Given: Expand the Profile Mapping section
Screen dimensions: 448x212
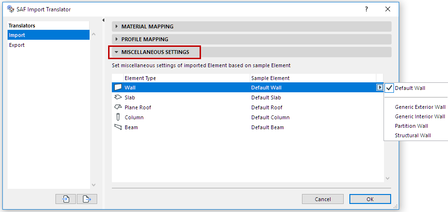Looking at the screenshot, I should click(x=145, y=39).
